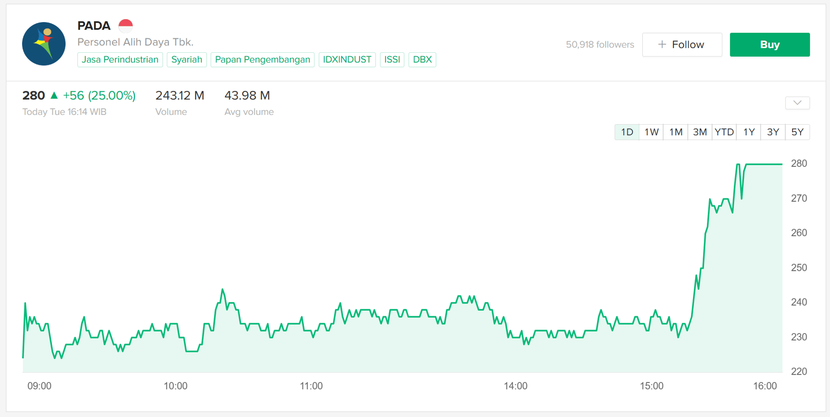Click the average volume value 43.98 M

click(x=247, y=95)
